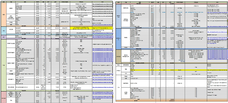Click the purple subtotal row in left sheet

[60, 39]
